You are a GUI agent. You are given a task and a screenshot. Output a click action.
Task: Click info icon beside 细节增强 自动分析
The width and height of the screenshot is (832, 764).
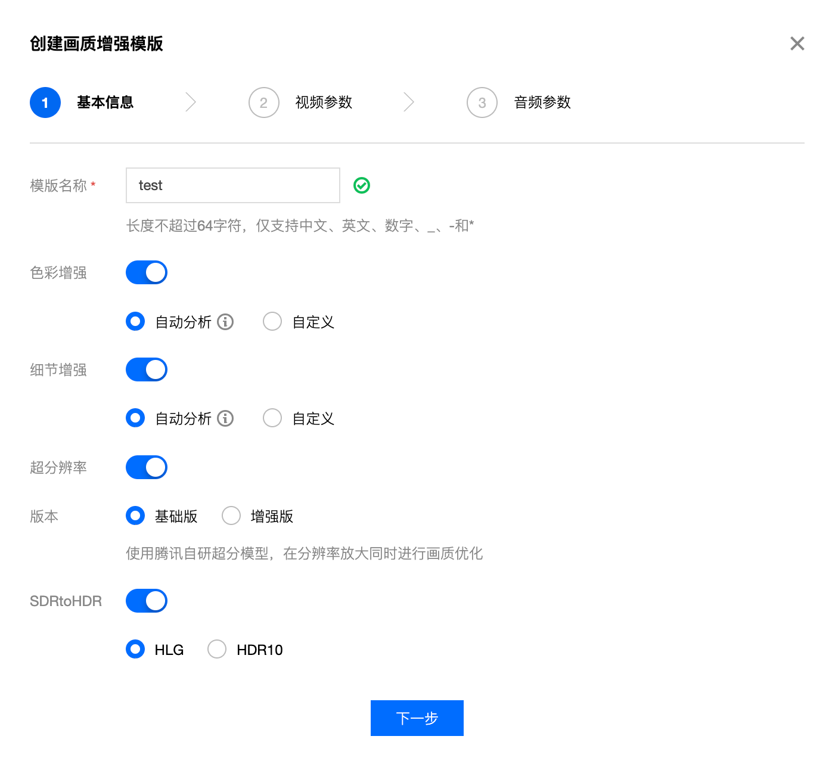(x=225, y=418)
